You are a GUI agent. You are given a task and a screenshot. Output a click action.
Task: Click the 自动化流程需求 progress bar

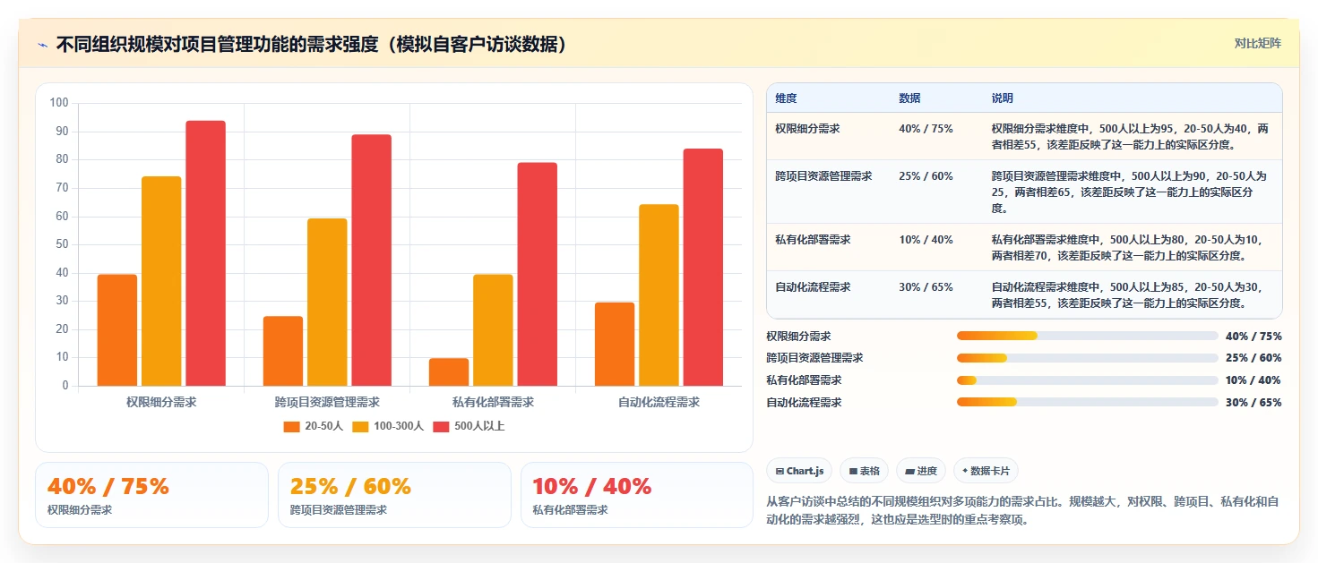pyautogui.click(x=1087, y=402)
